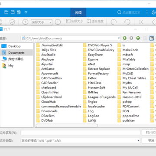Select the CADReader folder

click(47, 83)
